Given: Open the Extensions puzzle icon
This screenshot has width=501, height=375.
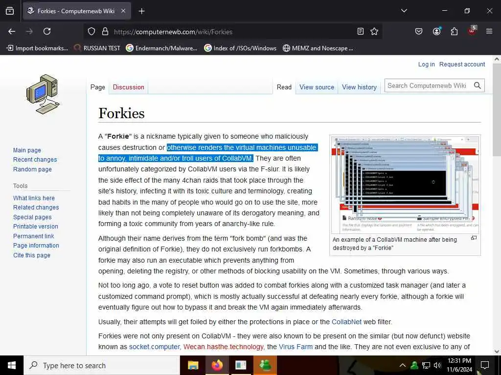Looking at the screenshot, I should tap(454, 31).
